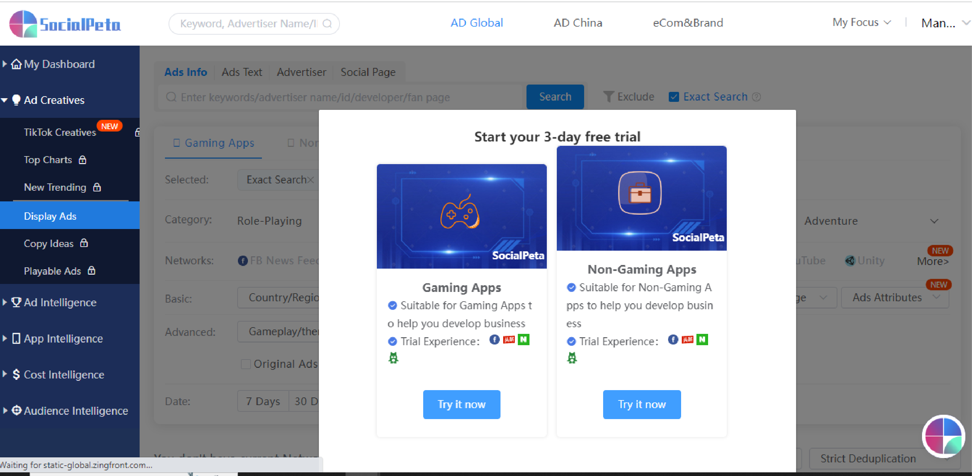Open TikTok Creatives in the sidebar
Viewport: 972px width, 476px height.
60,132
